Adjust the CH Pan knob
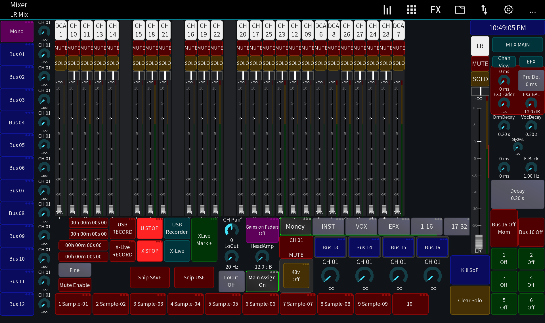 pyautogui.click(x=232, y=230)
